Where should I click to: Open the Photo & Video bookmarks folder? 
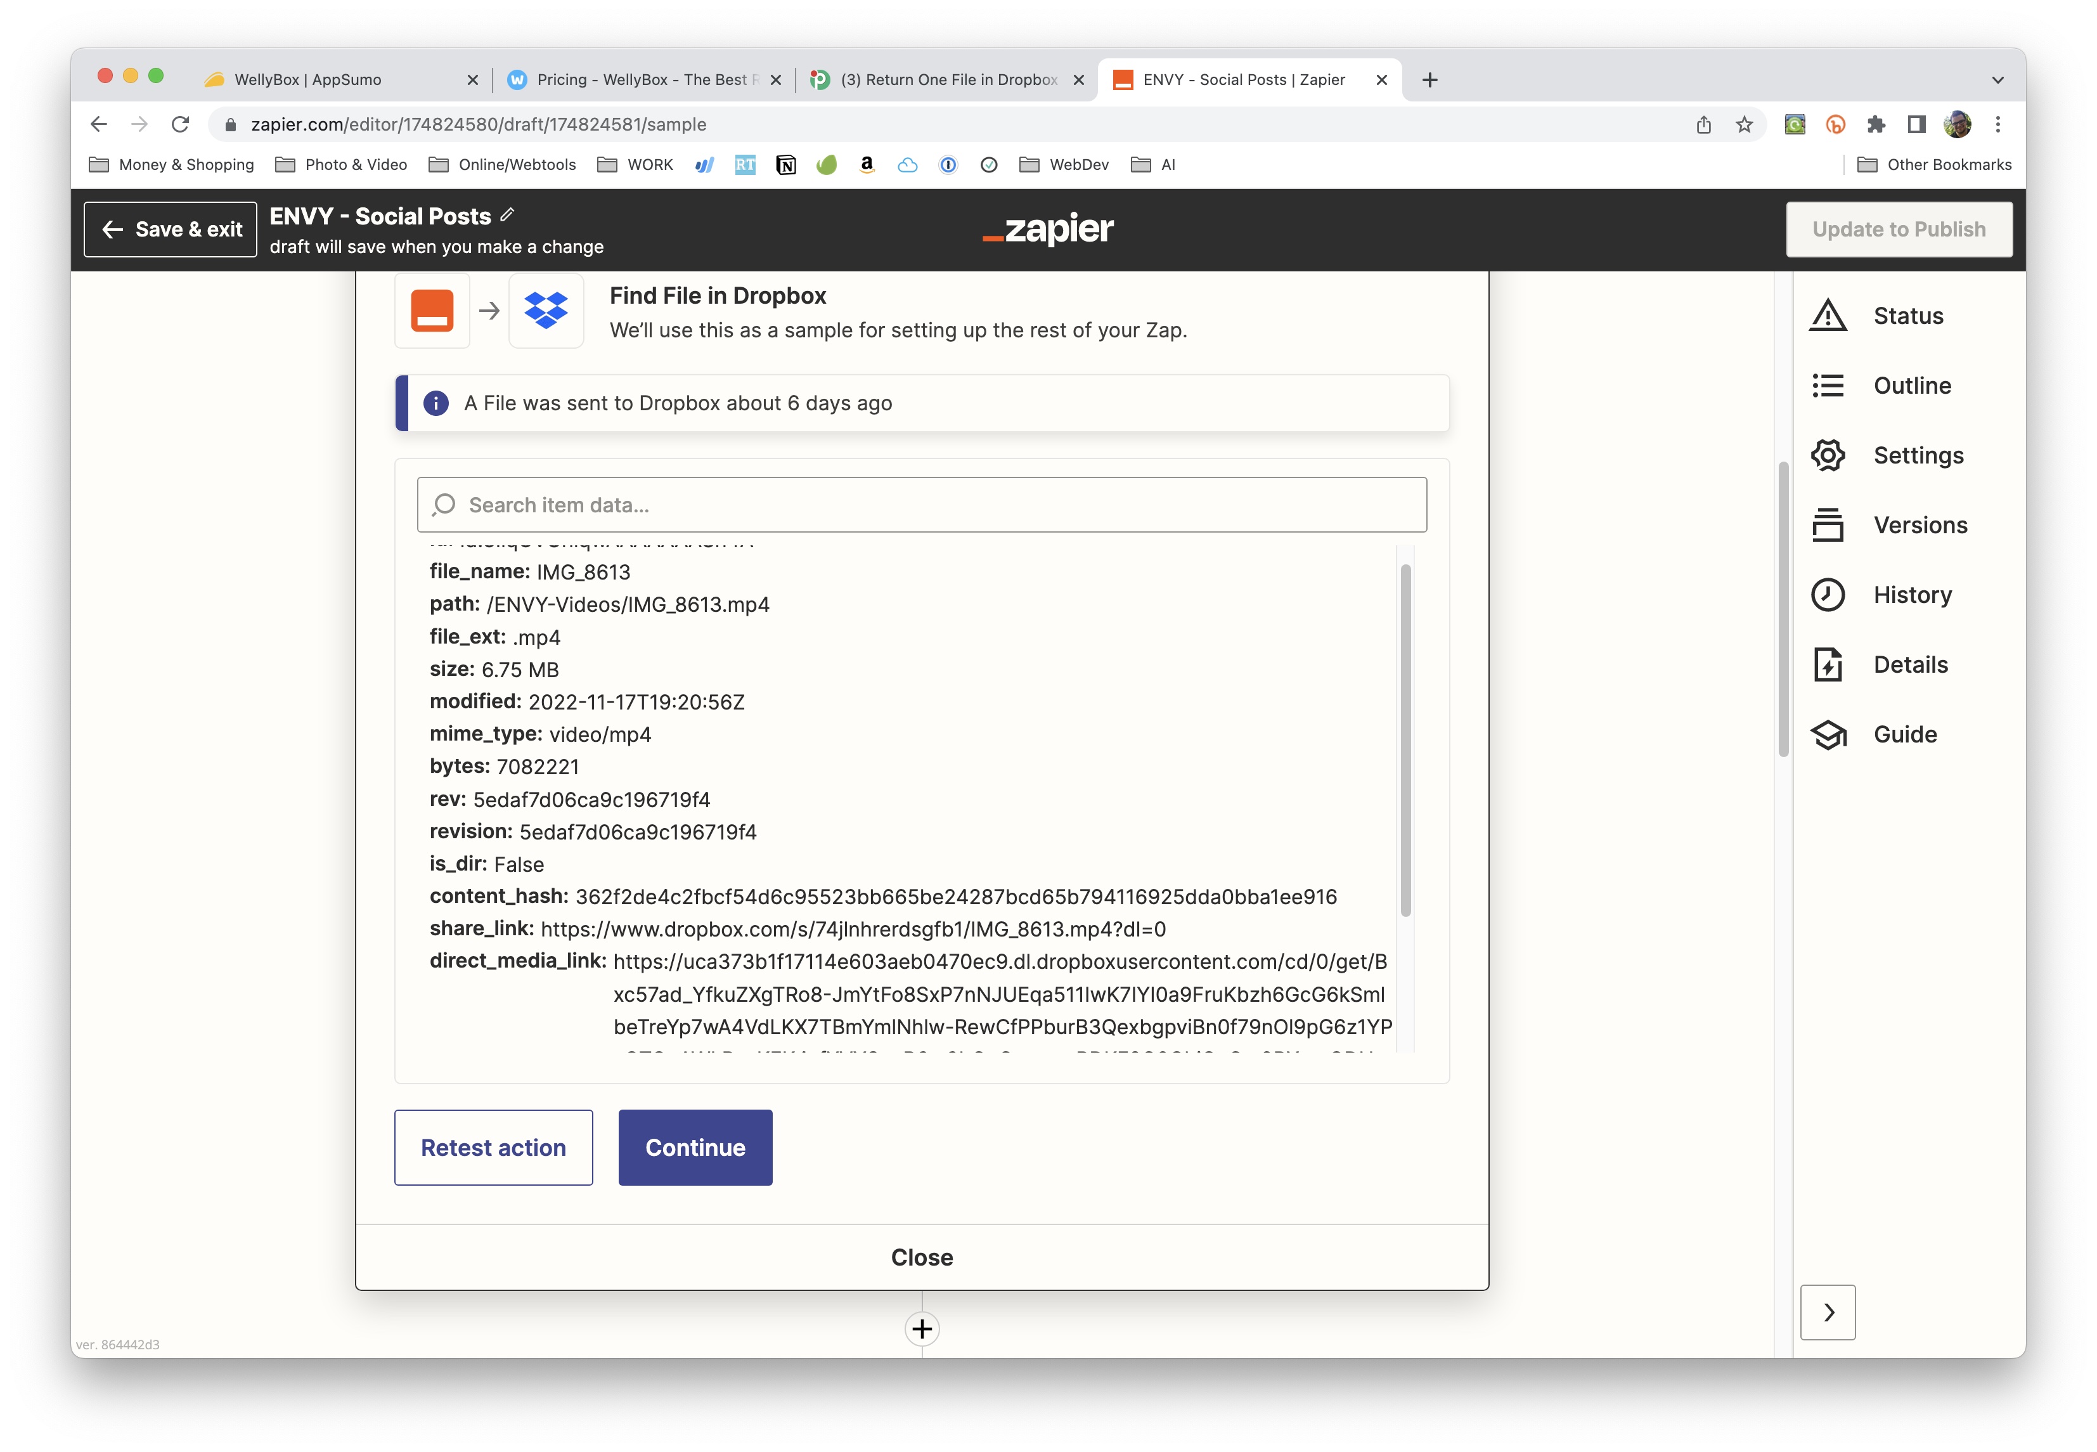pyautogui.click(x=341, y=165)
